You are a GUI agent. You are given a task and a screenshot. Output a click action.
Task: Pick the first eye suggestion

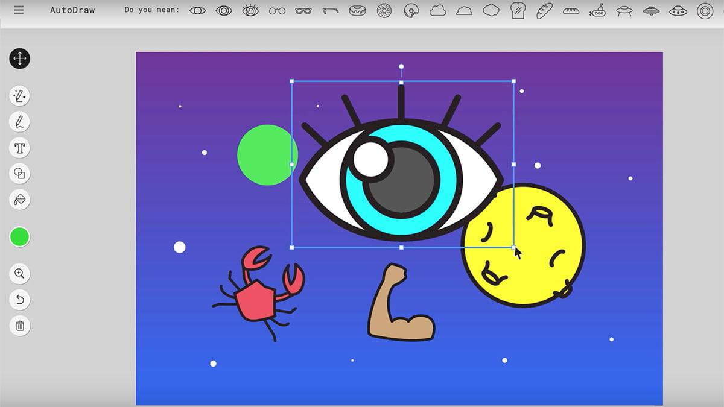(x=197, y=10)
